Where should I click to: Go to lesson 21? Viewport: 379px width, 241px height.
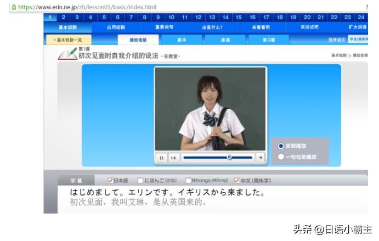pos(320,18)
